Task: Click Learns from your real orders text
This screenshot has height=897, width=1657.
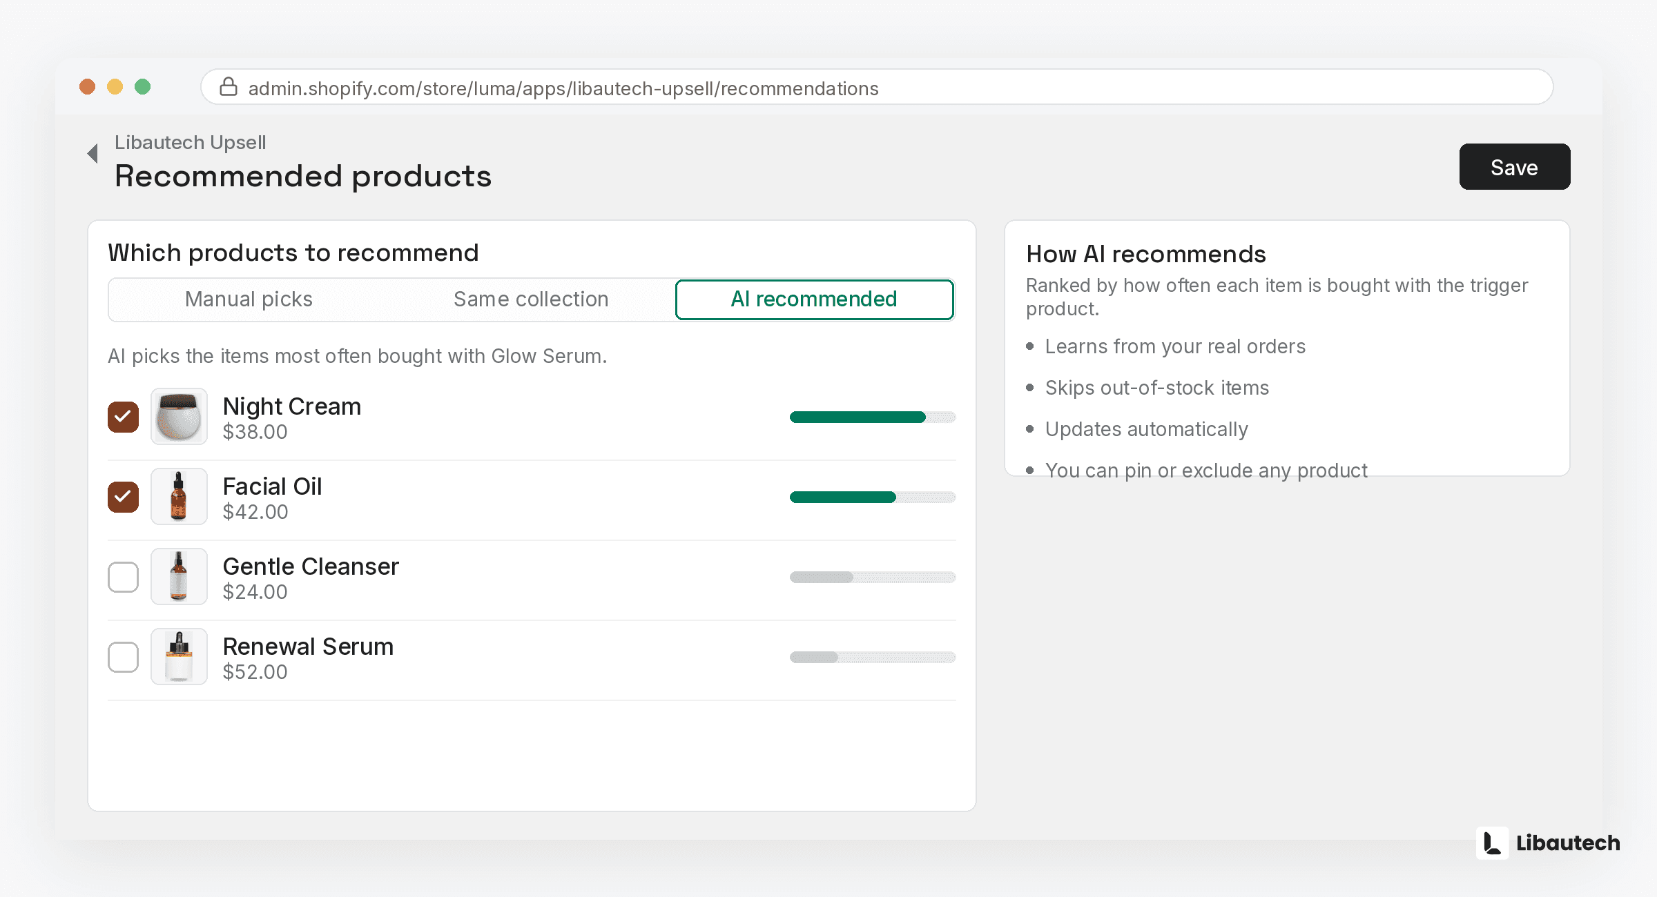Action: pyautogui.click(x=1175, y=346)
